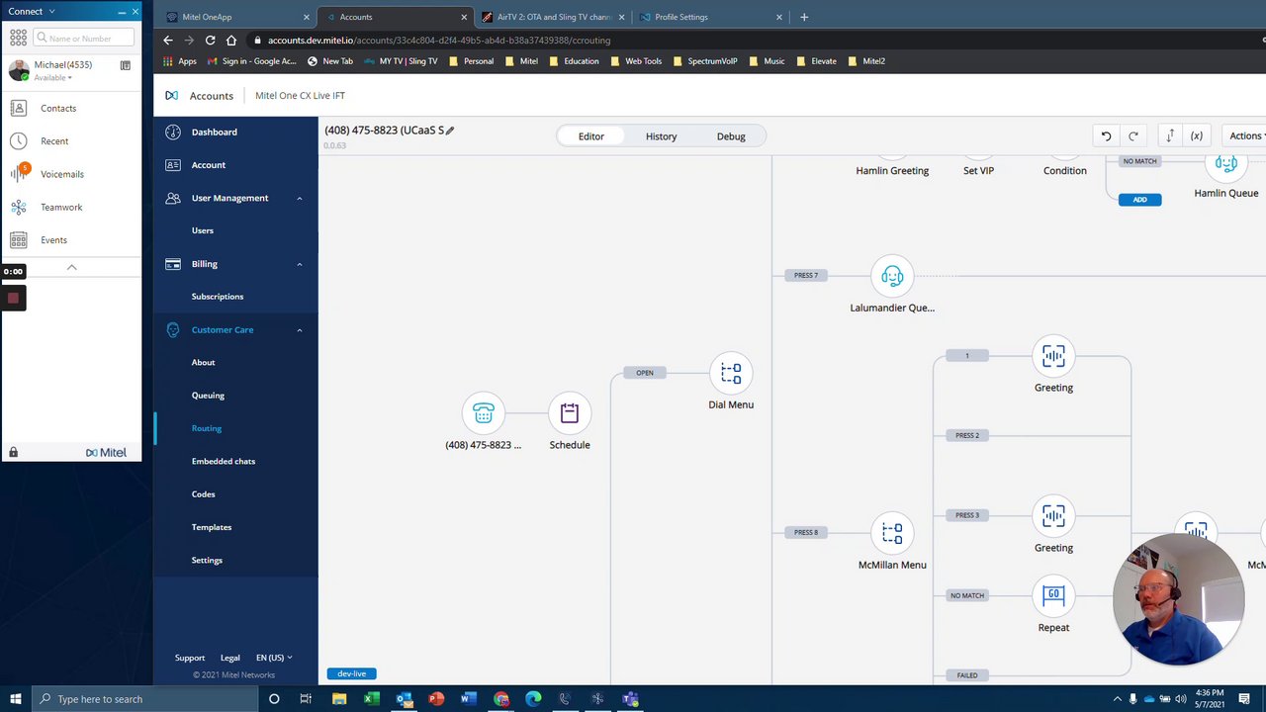Open the Users link under User Management

(x=203, y=230)
